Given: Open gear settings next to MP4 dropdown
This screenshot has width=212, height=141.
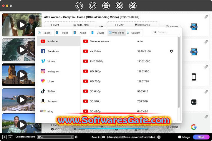Looking at the screenshot, I should pos(76,137).
